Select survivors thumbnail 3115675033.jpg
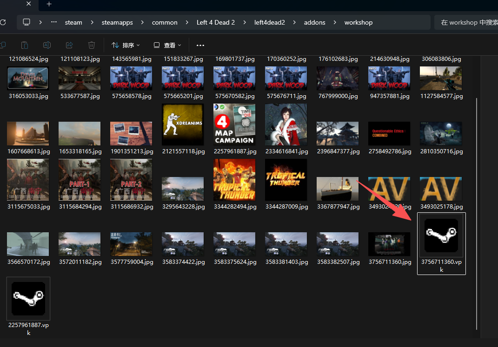Image resolution: width=498 pixels, height=347 pixels. 28,180
